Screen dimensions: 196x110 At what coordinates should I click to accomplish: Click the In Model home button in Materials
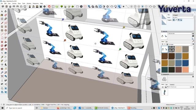(x=167, y=44)
